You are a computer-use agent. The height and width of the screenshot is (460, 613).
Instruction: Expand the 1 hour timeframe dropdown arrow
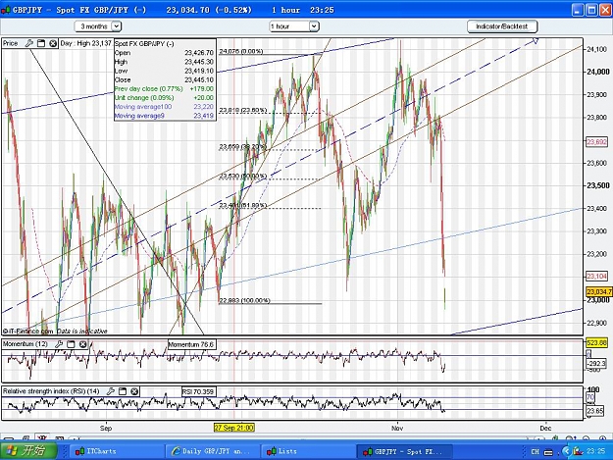(x=314, y=26)
